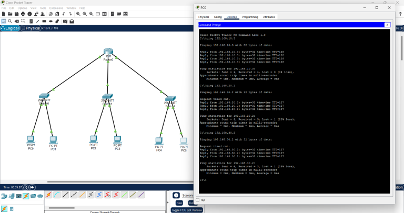This screenshot has width=404, height=213.
Task: Open the Physical tab in the PC0 window
Action: click(x=204, y=17)
